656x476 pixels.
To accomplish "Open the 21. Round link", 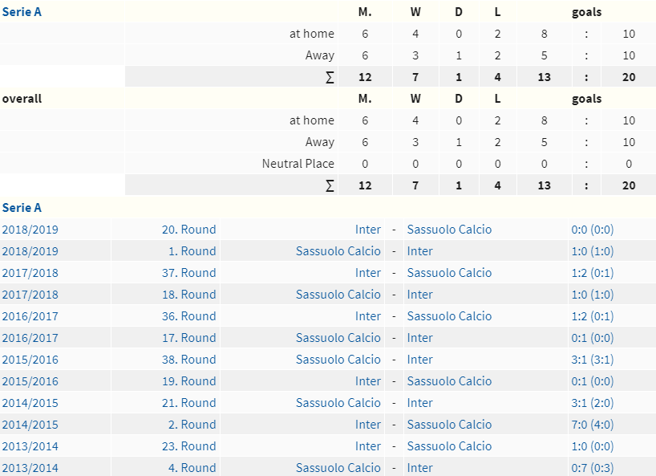I will pos(189,403).
